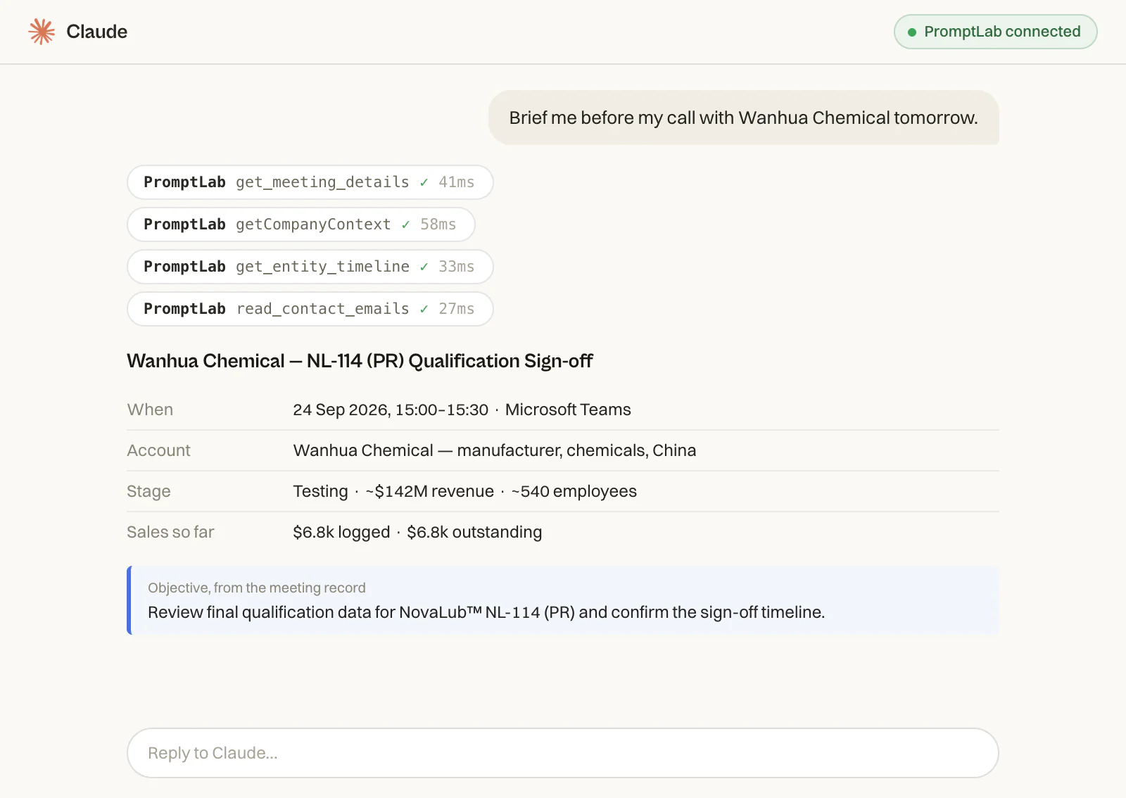This screenshot has width=1126, height=798.
Task: Open the read_contact_emails tool call chip
Action: (x=310, y=309)
